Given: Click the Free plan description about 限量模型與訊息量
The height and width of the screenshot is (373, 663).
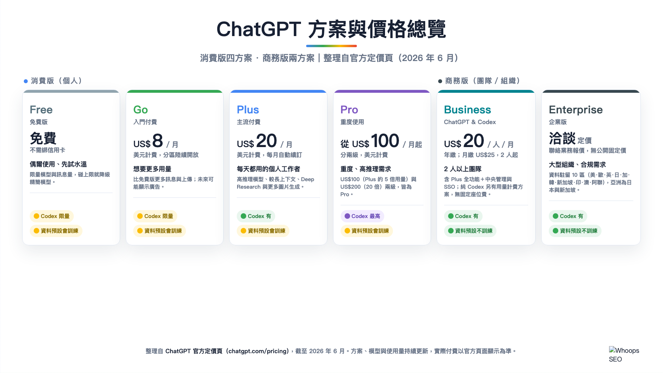Looking at the screenshot, I should (x=70, y=178).
